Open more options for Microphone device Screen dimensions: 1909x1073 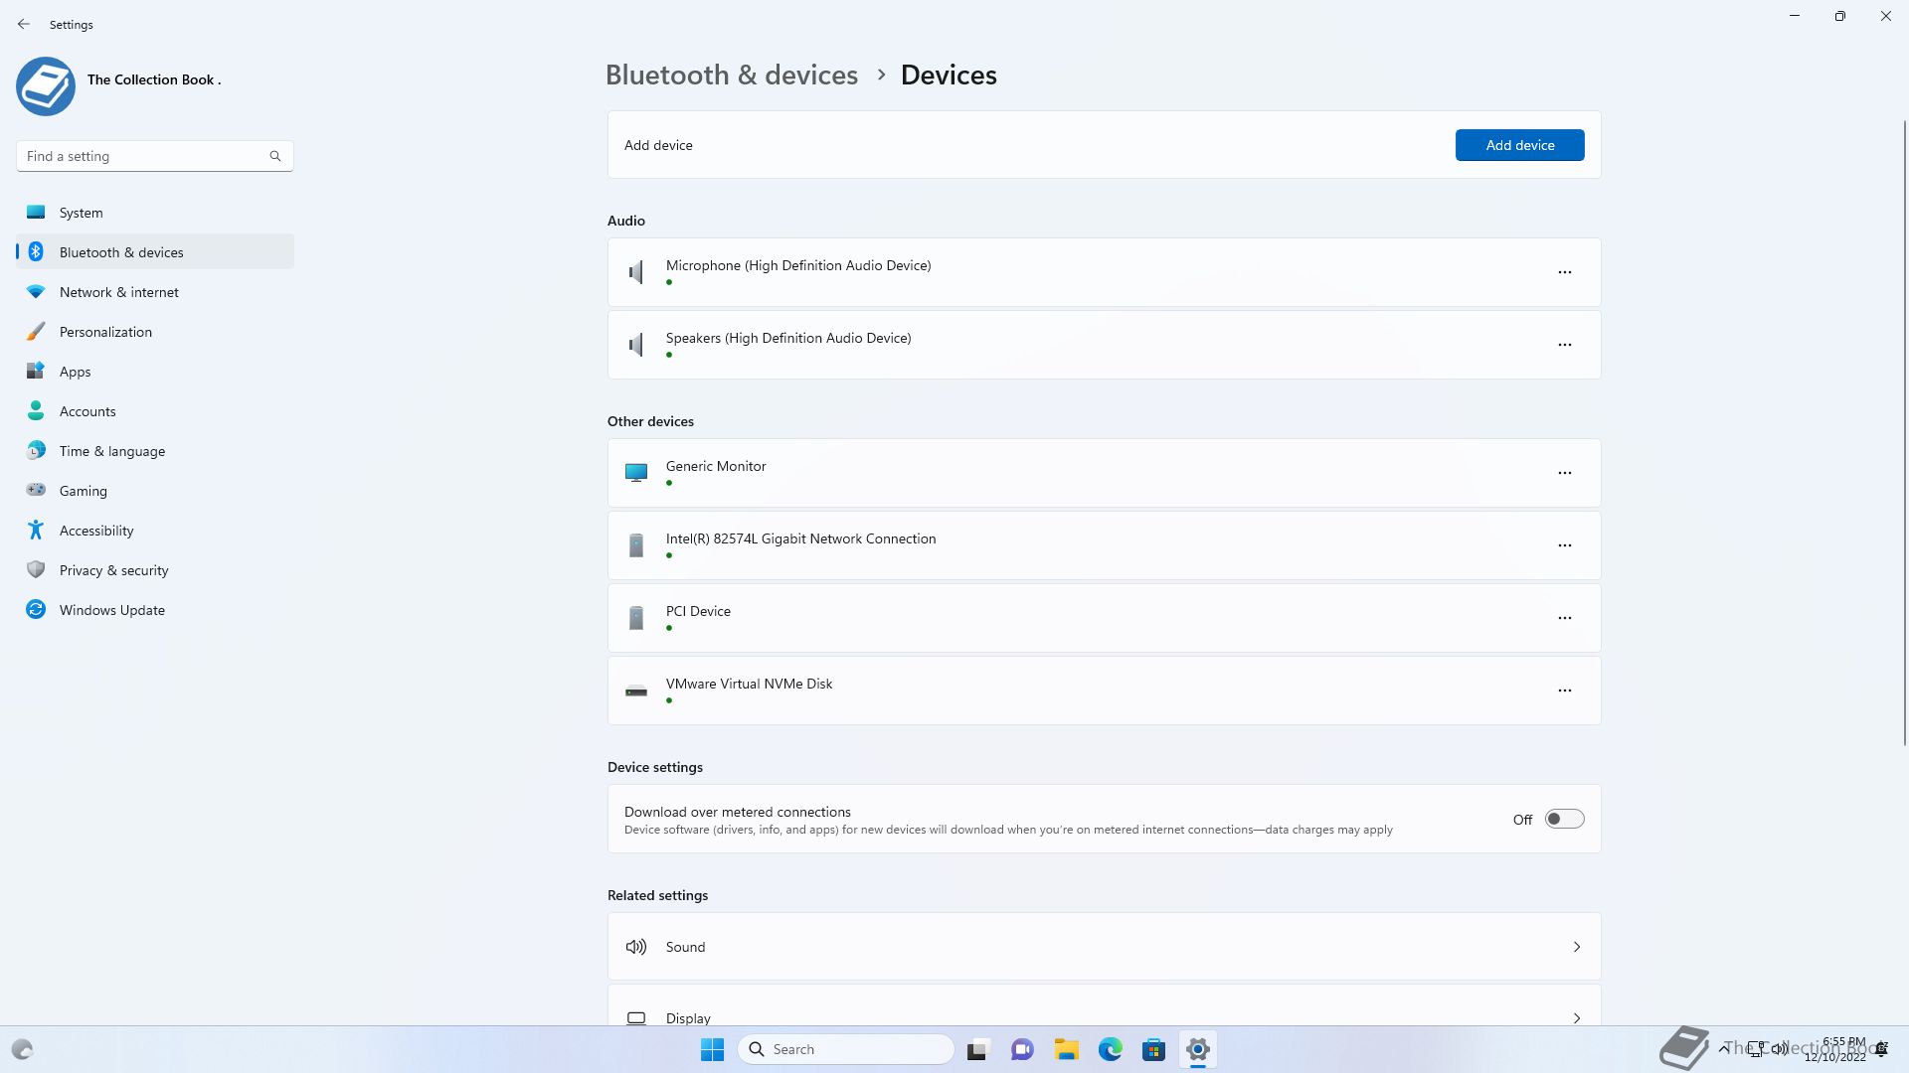[1565, 272]
